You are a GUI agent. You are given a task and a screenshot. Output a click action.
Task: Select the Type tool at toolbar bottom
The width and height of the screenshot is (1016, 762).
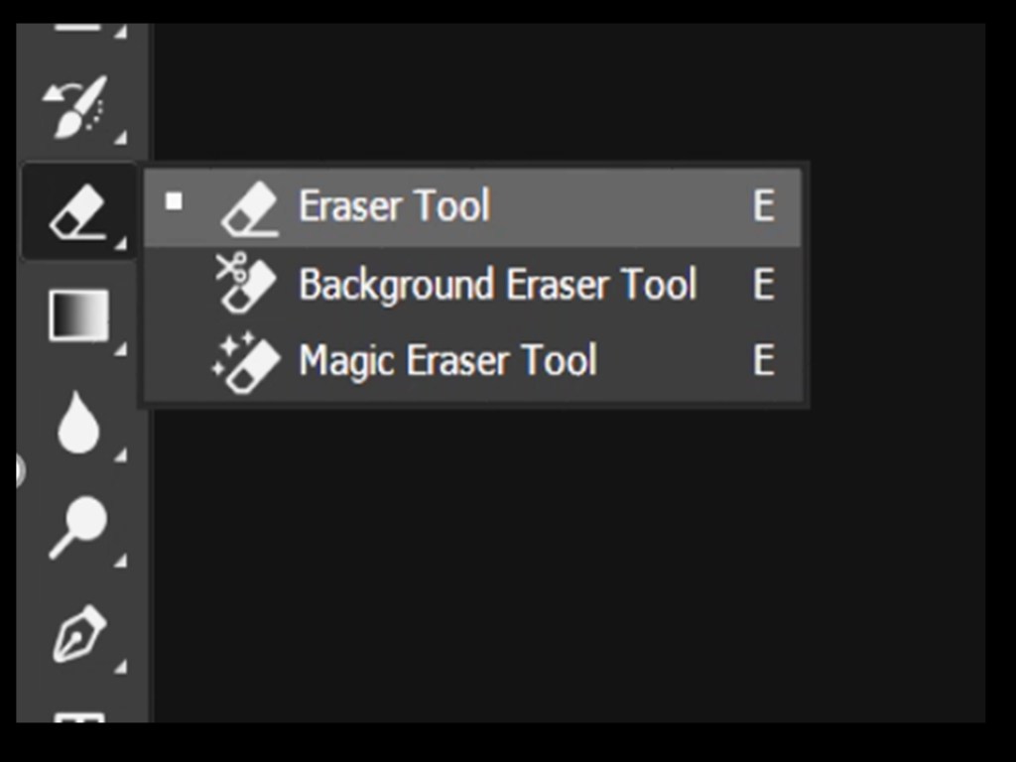(x=77, y=716)
